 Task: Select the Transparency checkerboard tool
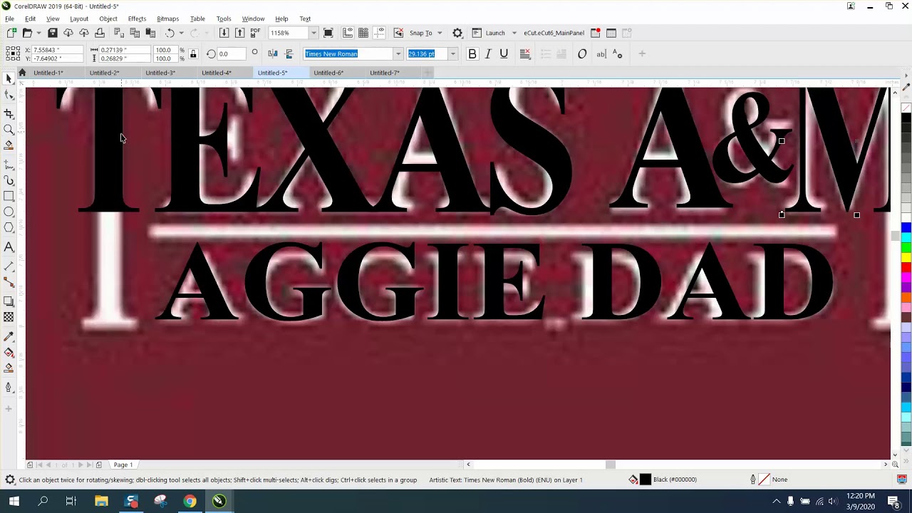tap(9, 317)
